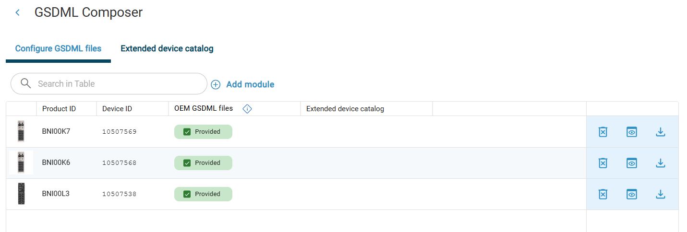Click the Extended device catalog column header
The image size is (687, 232).
[x=345, y=109]
